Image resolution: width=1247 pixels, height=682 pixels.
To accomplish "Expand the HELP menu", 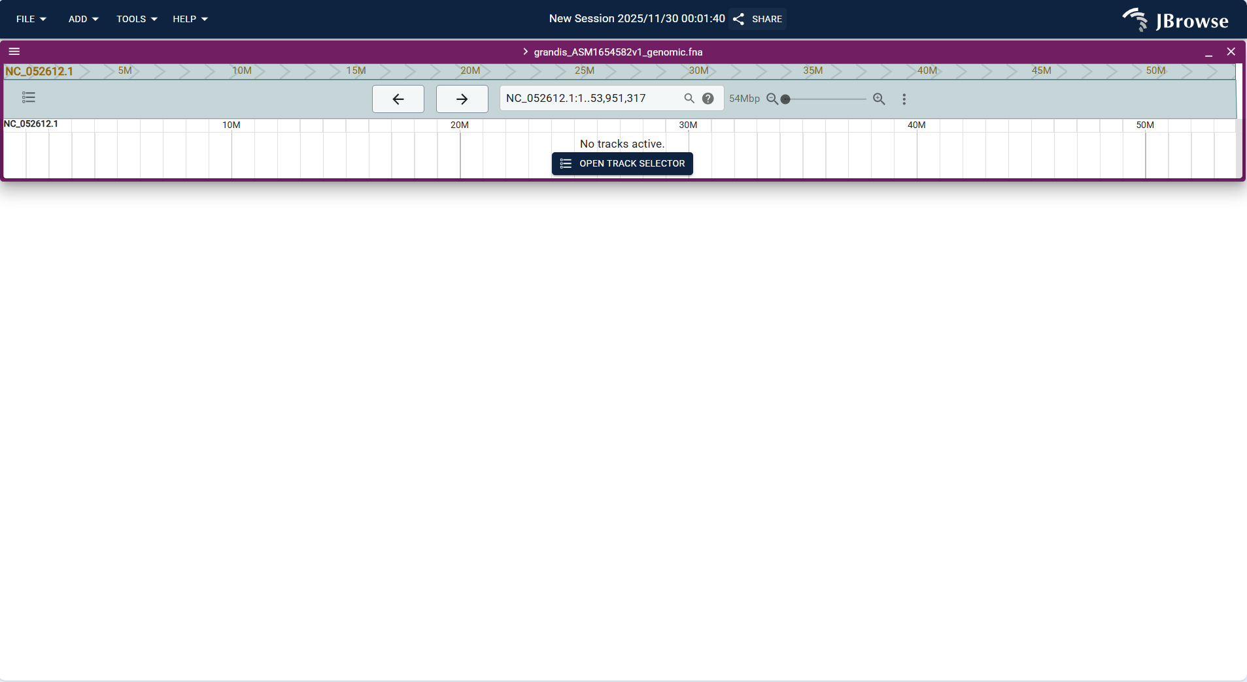I will point(190,19).
